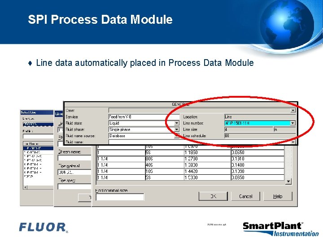Click the 1.3800 table cell
Viewport: 323px width, 242px height.
point(207,165)
